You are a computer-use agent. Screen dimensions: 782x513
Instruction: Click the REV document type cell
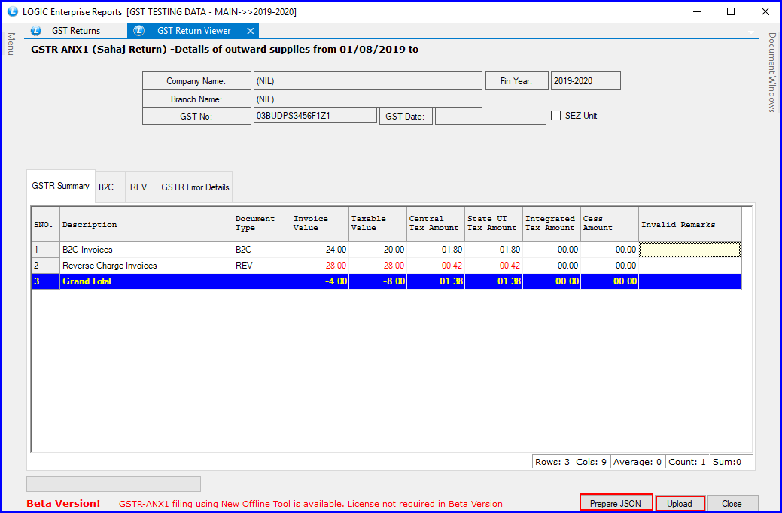[x=262, y=266]
